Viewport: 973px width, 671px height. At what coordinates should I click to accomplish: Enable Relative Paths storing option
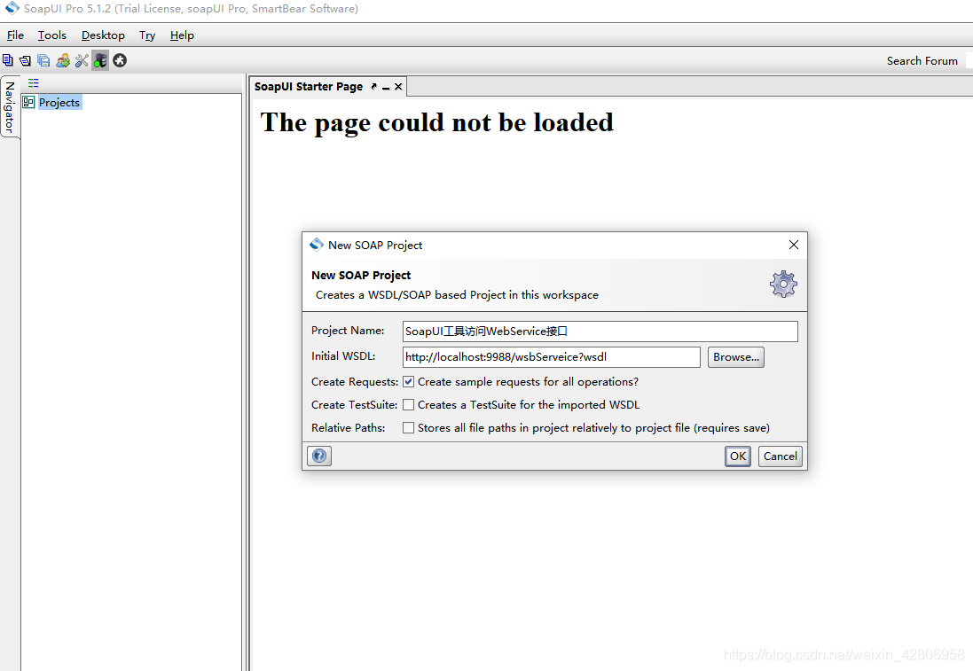408,427
